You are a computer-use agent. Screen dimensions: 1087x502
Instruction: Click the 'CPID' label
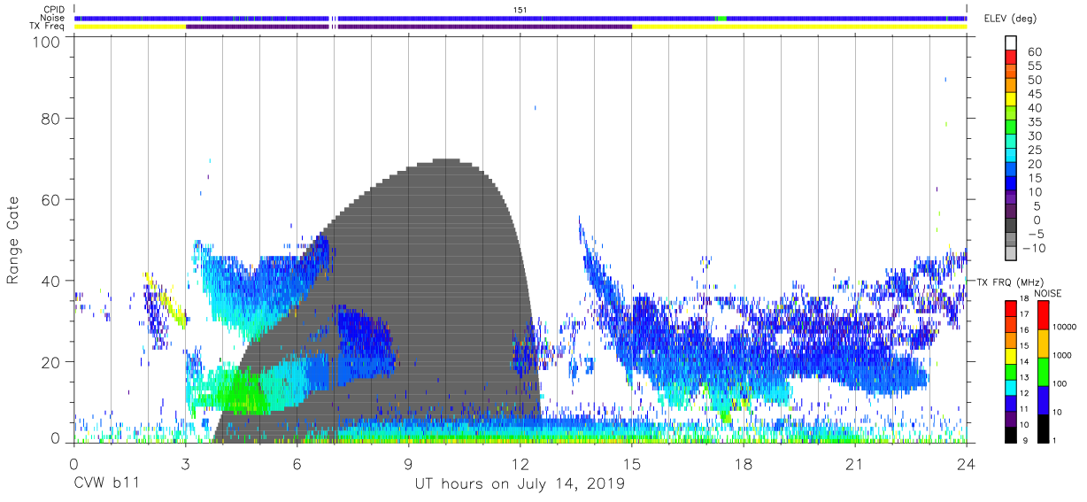pos(53,9)
